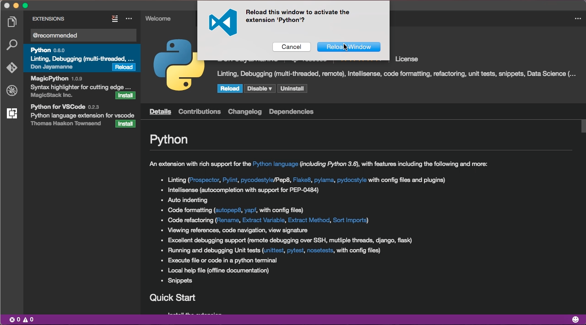Select the Python 0.6.0 extension row
586x325 pixels.
[x=82, y=58]
